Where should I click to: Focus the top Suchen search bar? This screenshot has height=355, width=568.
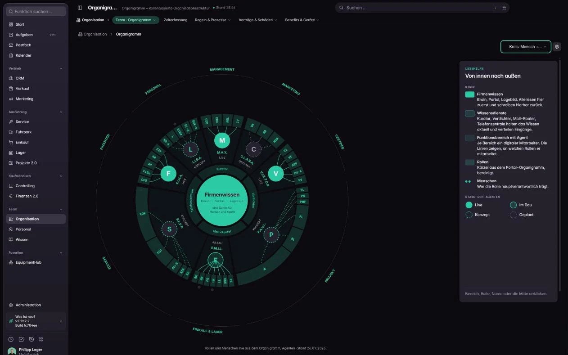tap(422, 8)
